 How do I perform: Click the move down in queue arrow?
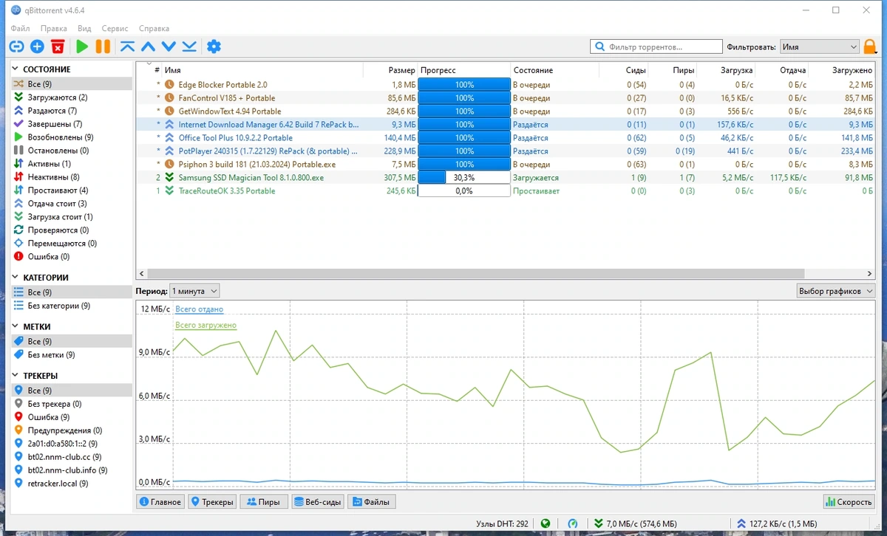click(169, 47)
